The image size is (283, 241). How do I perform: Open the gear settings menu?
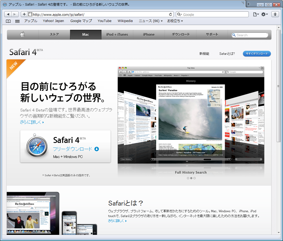[x=265, y=15]
